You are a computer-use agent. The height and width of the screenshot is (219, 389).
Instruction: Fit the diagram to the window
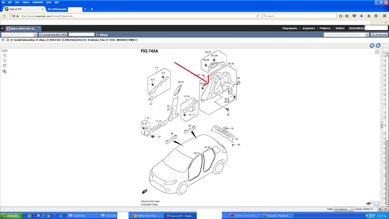(4, 66)
